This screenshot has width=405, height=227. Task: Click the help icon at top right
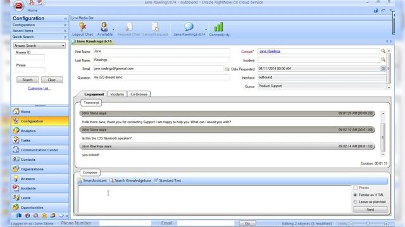click(376, 11)
